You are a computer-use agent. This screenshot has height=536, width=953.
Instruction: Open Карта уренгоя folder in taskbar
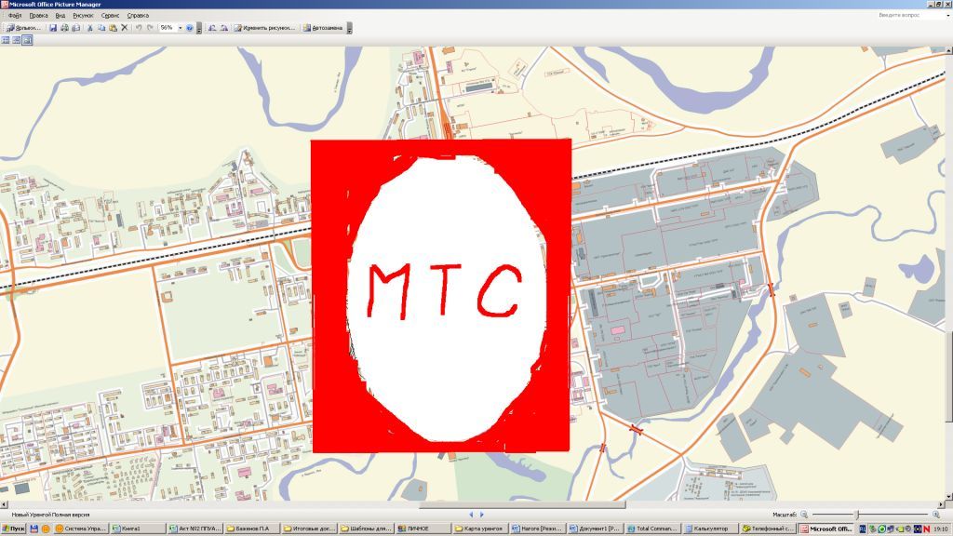pyautogui.click(x=481, y=529)
